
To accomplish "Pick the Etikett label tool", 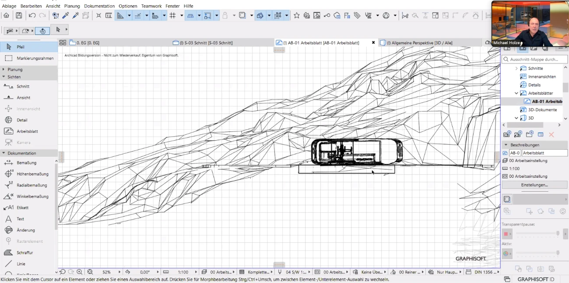I will (x=22, y=207).
